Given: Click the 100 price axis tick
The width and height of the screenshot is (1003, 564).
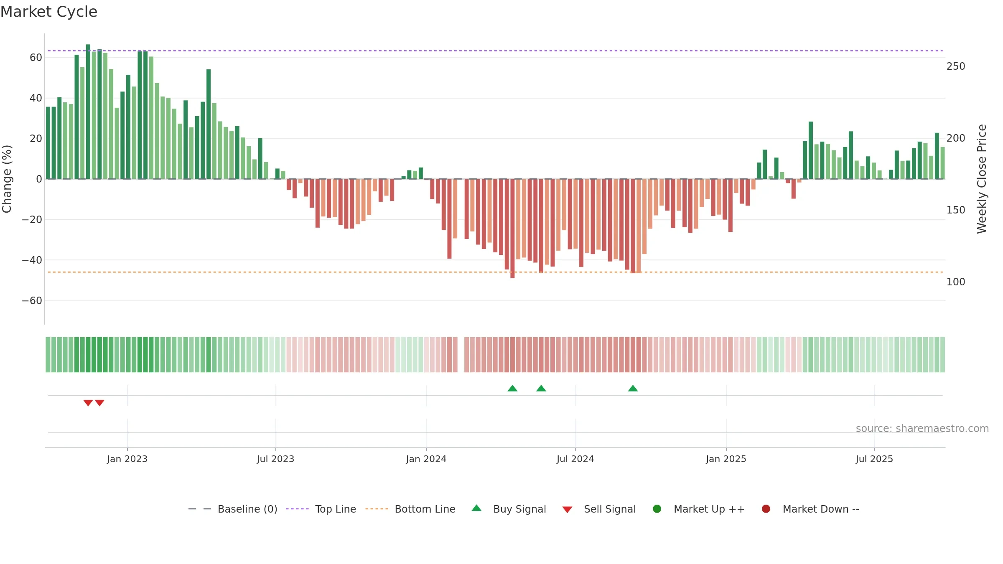Looking at the screenshot, I should 956,282.
